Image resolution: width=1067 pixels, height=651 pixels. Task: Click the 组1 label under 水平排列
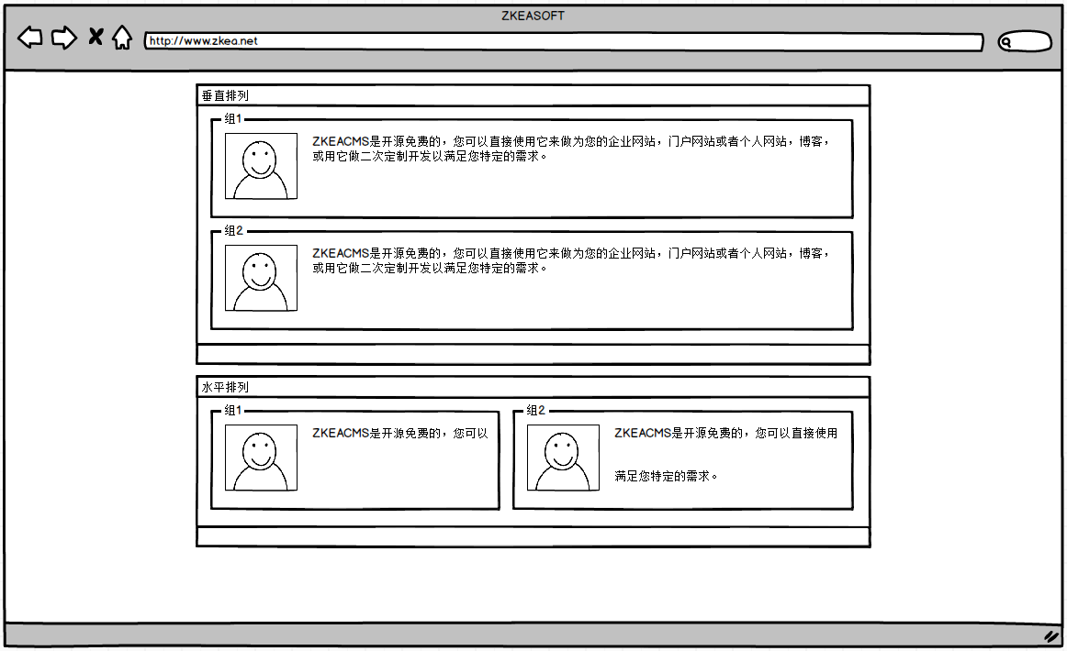coord(232,411)
